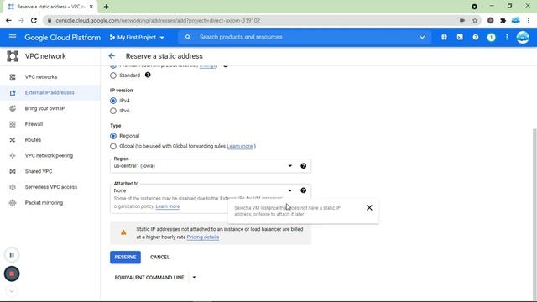Close the Reserve a static address tab
The width and height of the screenshot is (537, 302).
click(91, 7)
